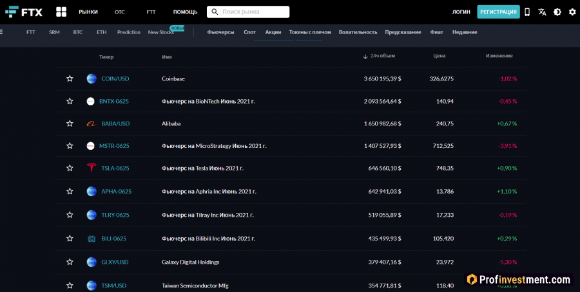The height and width of the screenshot is (292, 580).
Task: Favorite the APHA-0625 star
Action: [70, 191]
